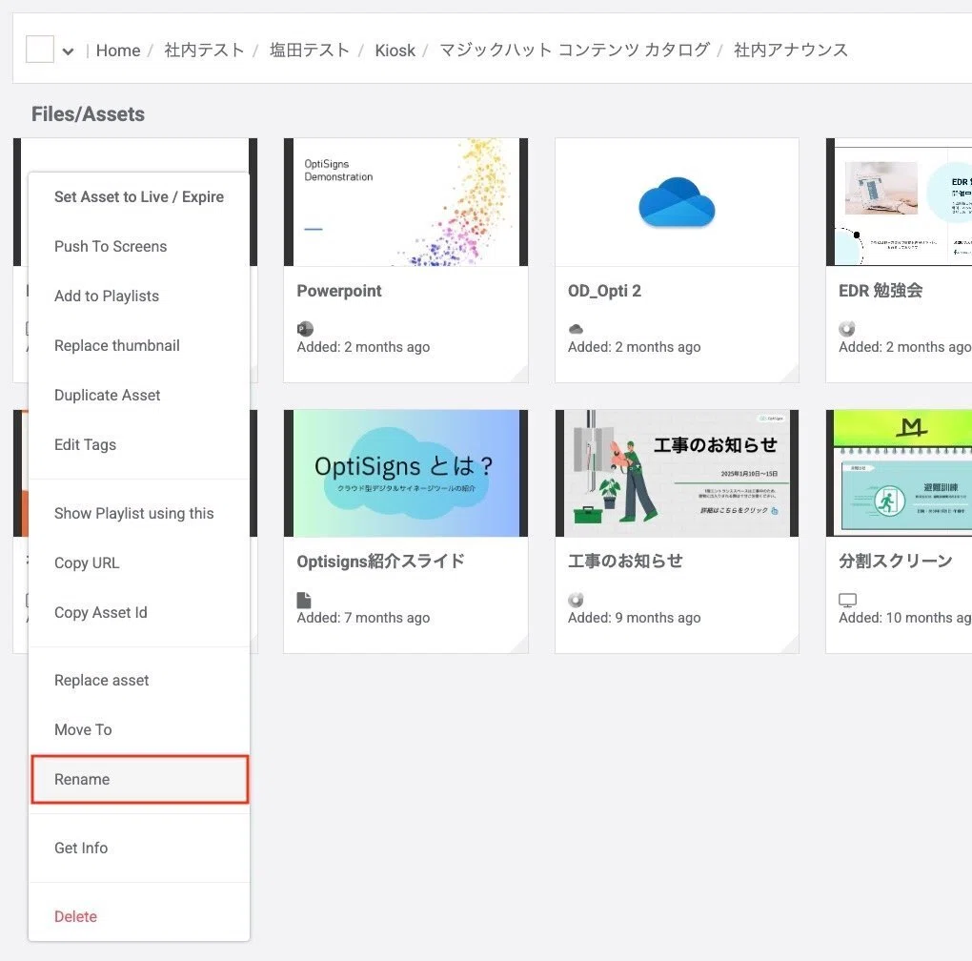
Task: Navigate to Kiosk breadcrumb folder
Action: pyautogui.click(x=395, y=51)
